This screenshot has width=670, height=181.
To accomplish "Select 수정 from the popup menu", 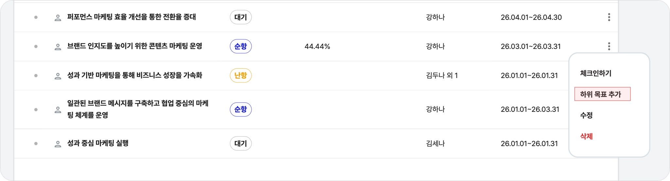I will 586,115.
